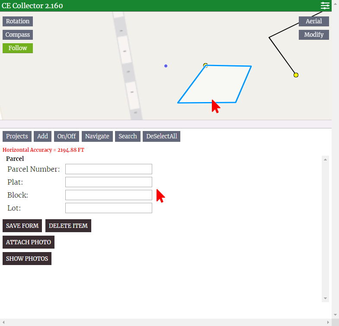Click the Add toolbar button
This screenshot has height=326, width=339.
click(42, 136)
